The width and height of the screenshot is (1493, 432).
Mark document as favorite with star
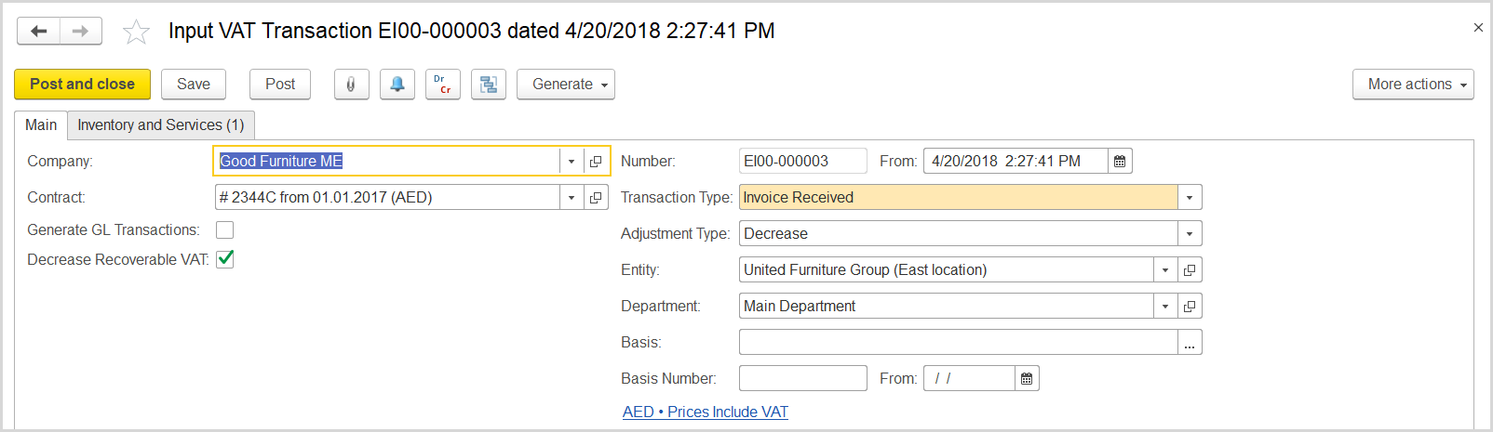point(136,32)
